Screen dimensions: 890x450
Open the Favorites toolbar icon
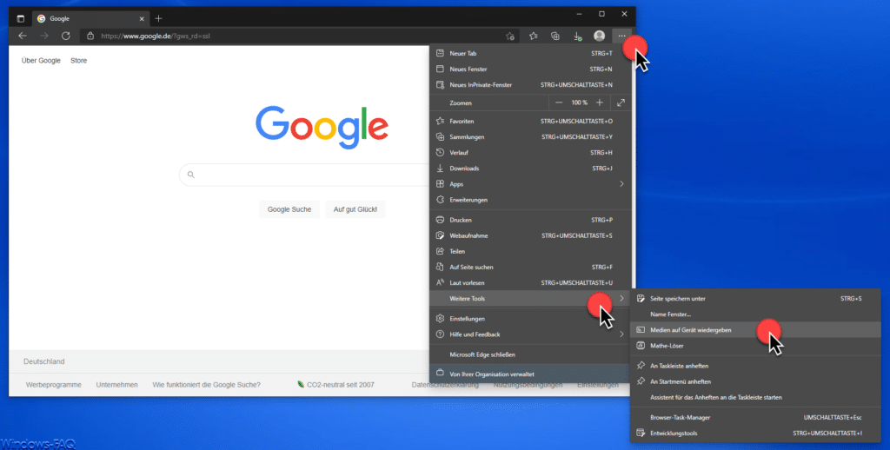pos(534,36)
